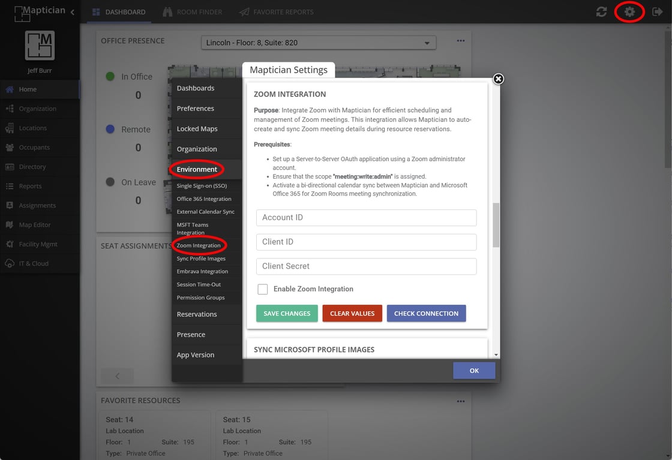Screen dimensions: 672x460
Task: Expand the Presence settings section
Action: click(x=191, y=335)
